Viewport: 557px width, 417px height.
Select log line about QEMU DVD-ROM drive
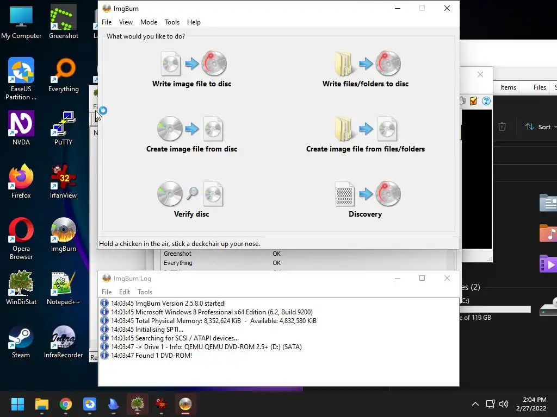(x=206, y=347)
